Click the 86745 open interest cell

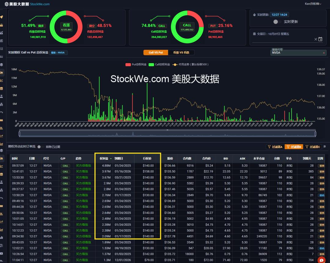(263, 195)
